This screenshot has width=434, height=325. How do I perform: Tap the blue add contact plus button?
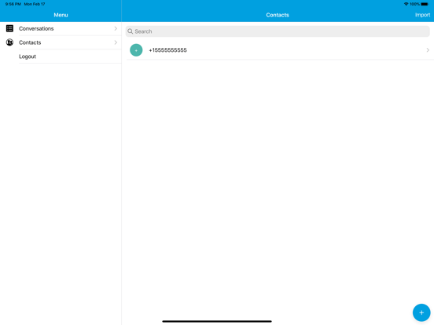(421, 312)
